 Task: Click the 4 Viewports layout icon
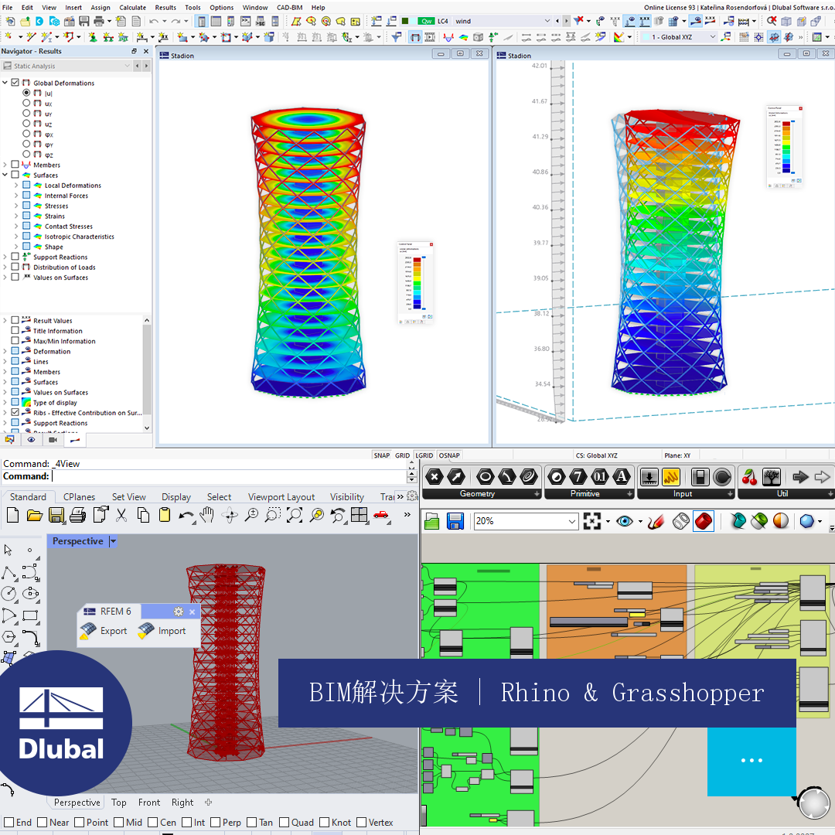pyautogui.click(x=360, y=515)
